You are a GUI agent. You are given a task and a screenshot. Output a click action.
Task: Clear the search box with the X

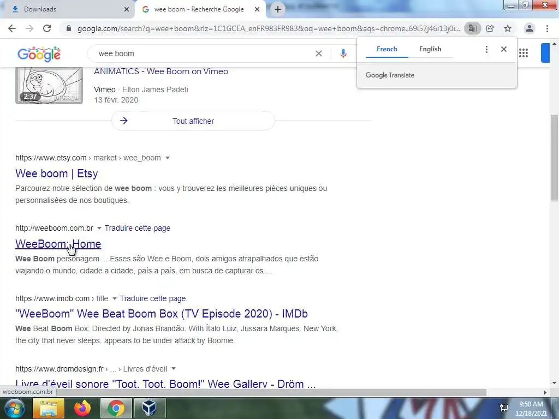319,53
